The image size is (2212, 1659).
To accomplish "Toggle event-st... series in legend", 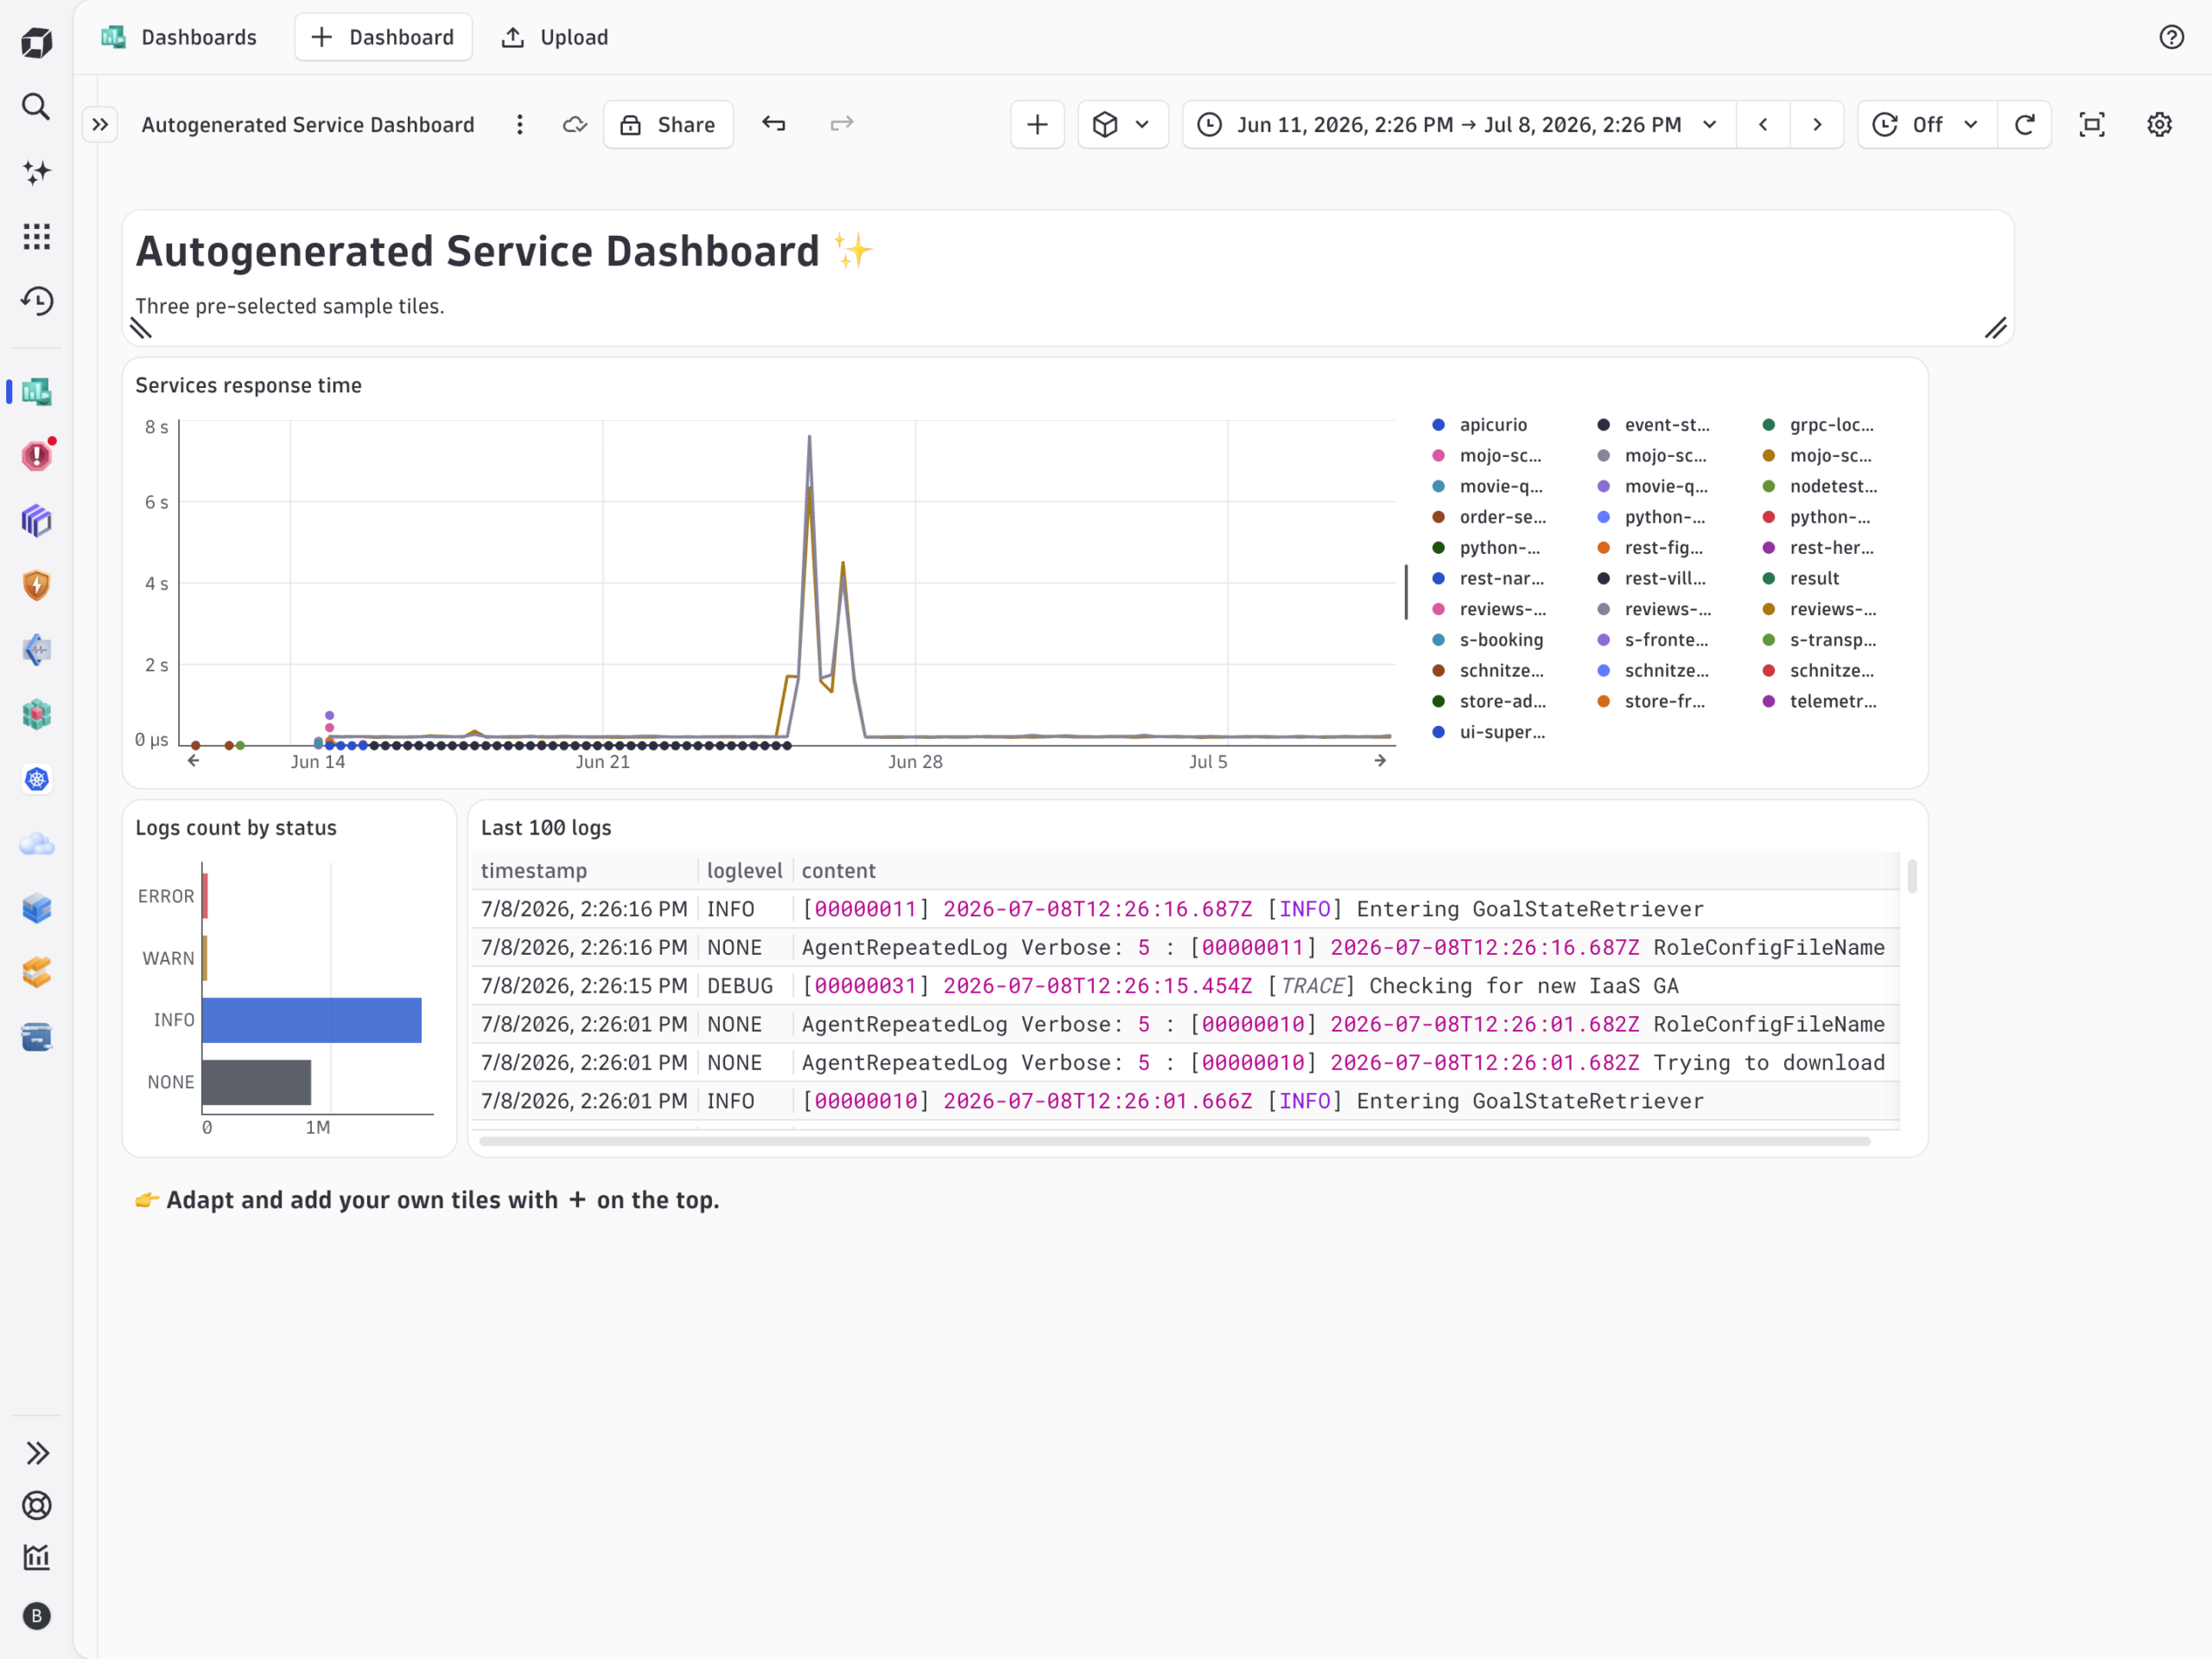I will click(x=1655, y=425).
